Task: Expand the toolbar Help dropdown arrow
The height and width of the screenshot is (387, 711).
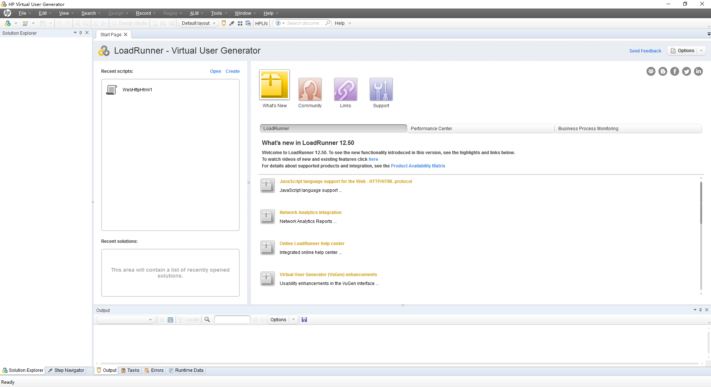Action: tap(350, 23)
